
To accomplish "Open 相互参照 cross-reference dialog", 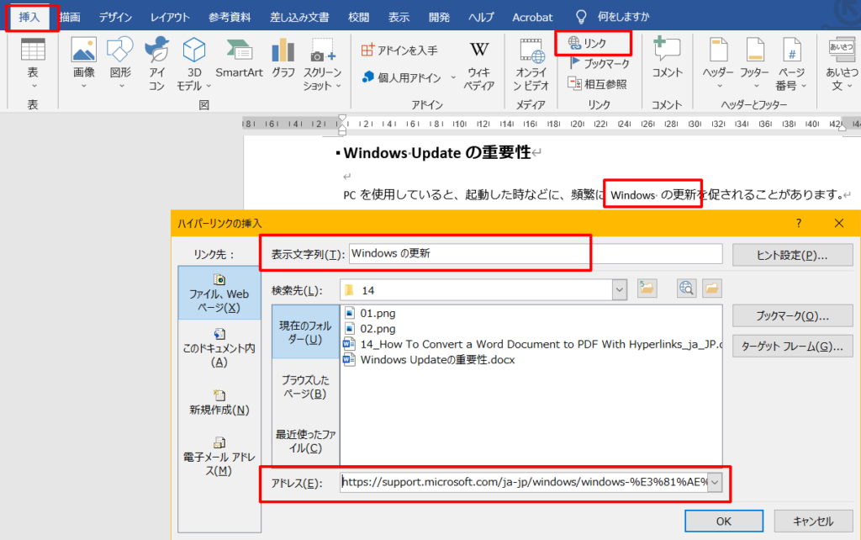I will (x=598, y=84).
